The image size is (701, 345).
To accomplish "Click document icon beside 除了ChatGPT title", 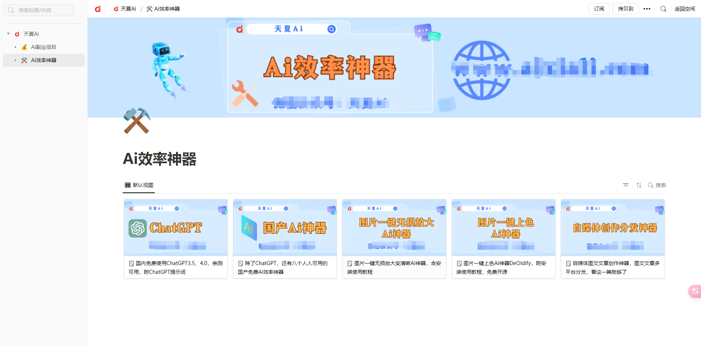I will pyautogui.click(x=241, y=263).
